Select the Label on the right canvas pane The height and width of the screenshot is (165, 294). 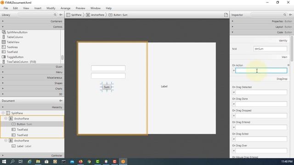pos(164,86)
